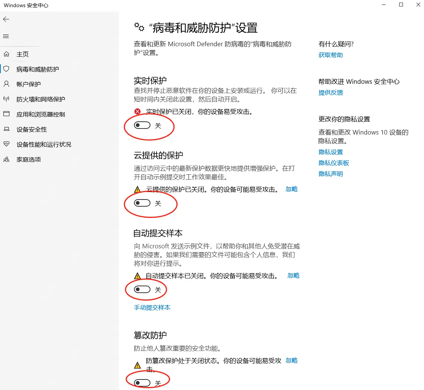The image size is (424, 390).
Task: Click the 手动提交样本 manual submission link
Action: (152, 307)
